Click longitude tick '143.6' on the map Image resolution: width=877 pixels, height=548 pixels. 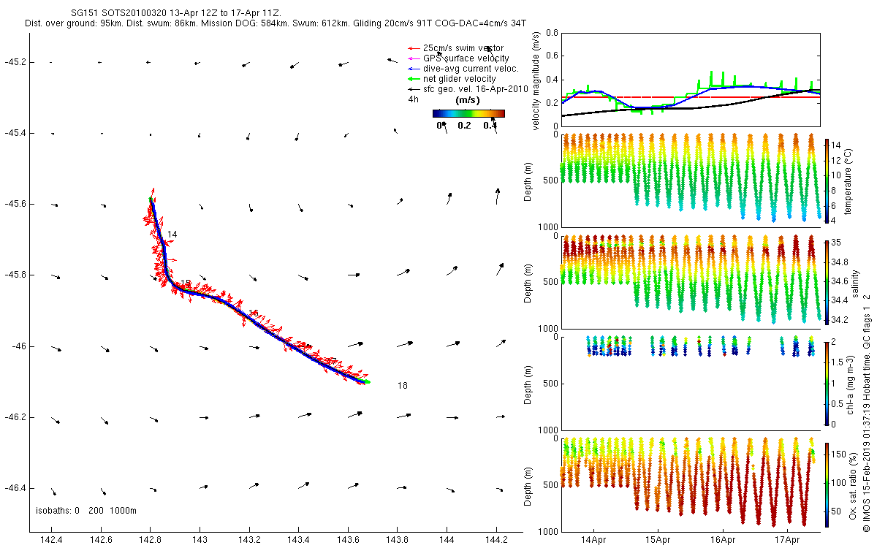tap(348, 540)
